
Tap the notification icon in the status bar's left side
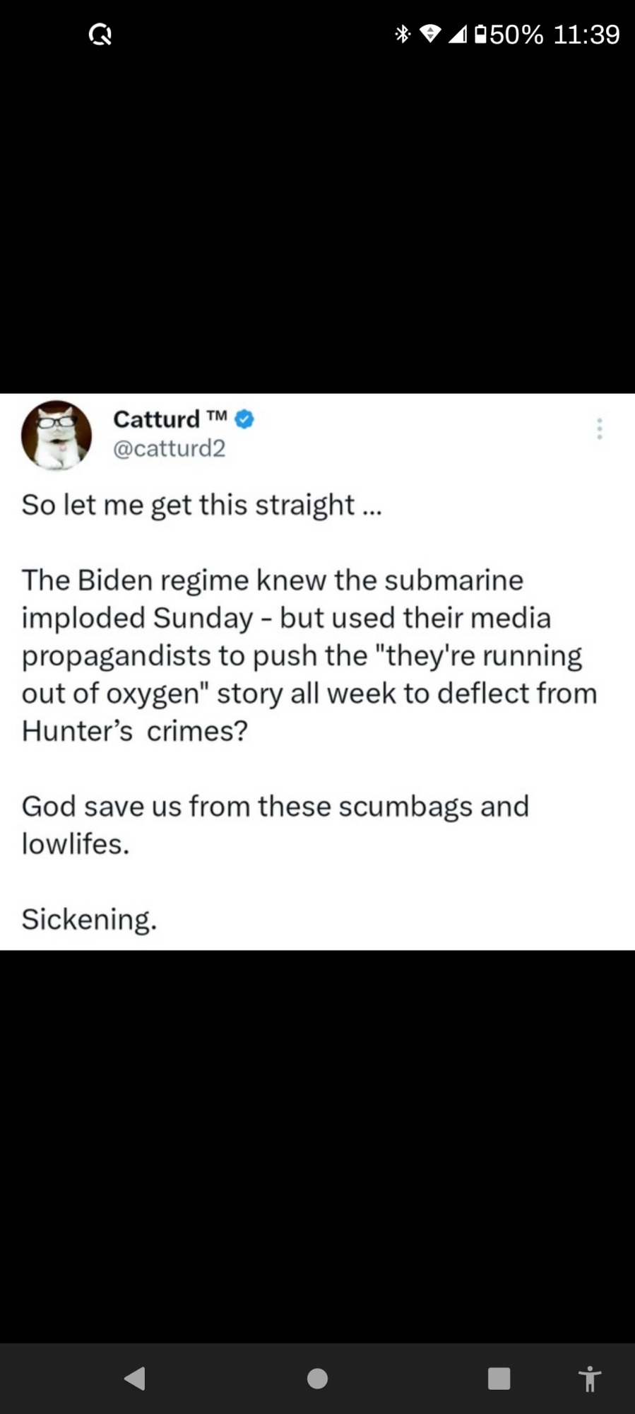click(x=100, y=34)
